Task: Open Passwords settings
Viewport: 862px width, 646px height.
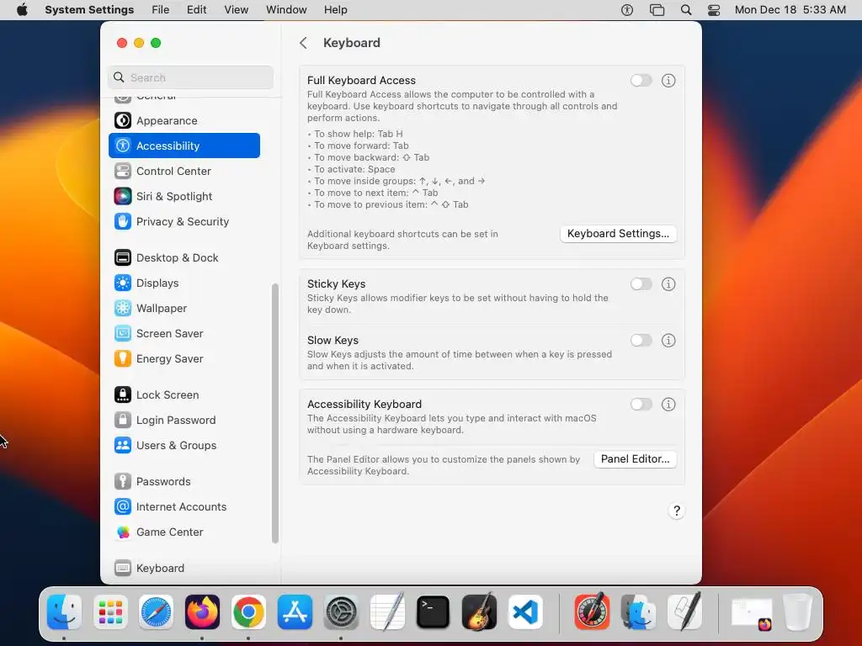Action: pyautogui.click(x=184, y=482)
